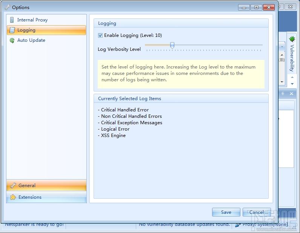Click the down arrow under Vulnerability tab

pyautogui.click(x=292, y=84)
